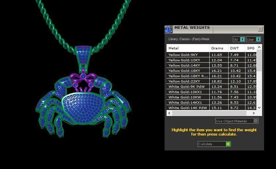Screen dimensions: 276x169
Task: Select the Yellow Gold:14KY row
Action: click(212, 65)
